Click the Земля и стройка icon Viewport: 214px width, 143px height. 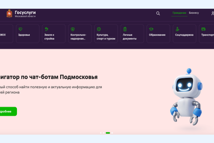46,29
